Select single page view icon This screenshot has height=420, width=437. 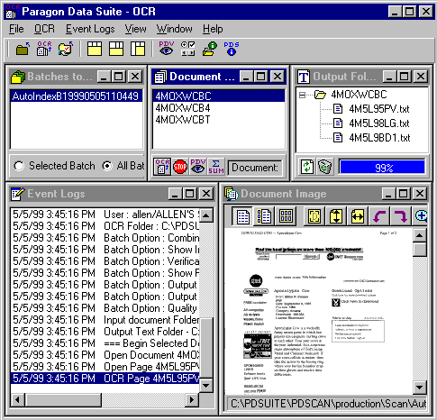coord(242,215)
